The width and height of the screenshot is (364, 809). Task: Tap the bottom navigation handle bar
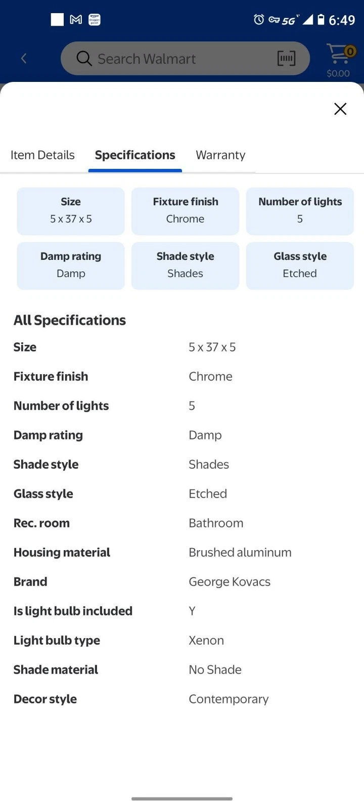click(182, 799)
